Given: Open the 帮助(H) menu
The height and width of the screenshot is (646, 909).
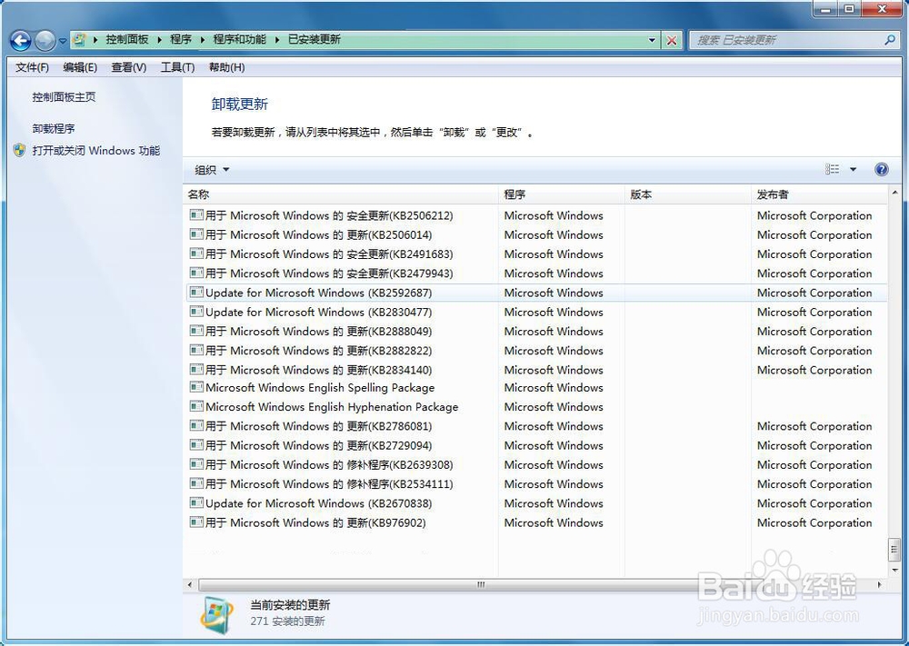Looking at the screenshot, I should (226, 67).
